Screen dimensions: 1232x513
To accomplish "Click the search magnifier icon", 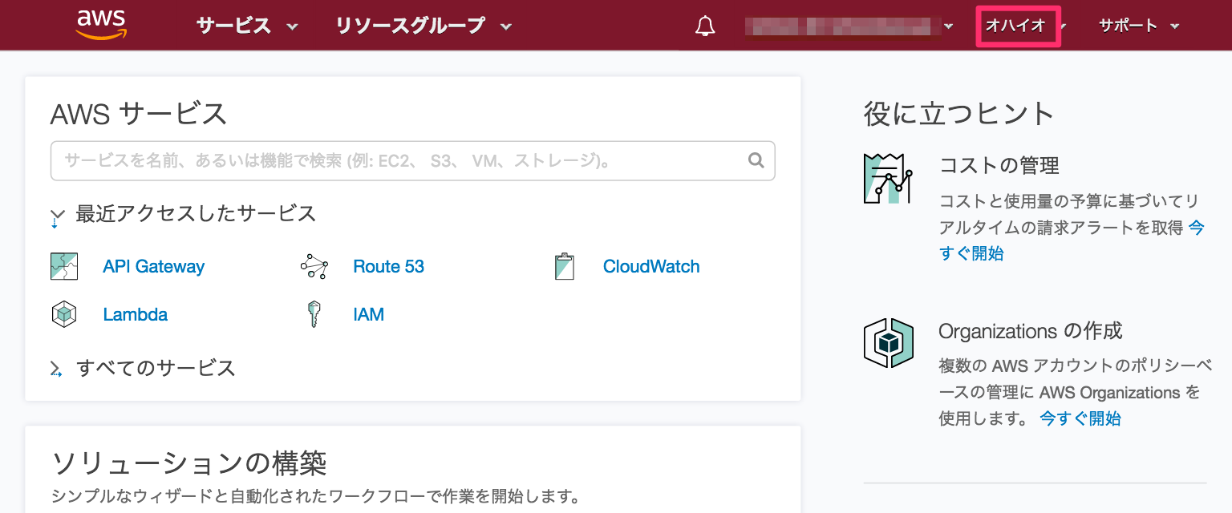I will click(x=756, y=160).
